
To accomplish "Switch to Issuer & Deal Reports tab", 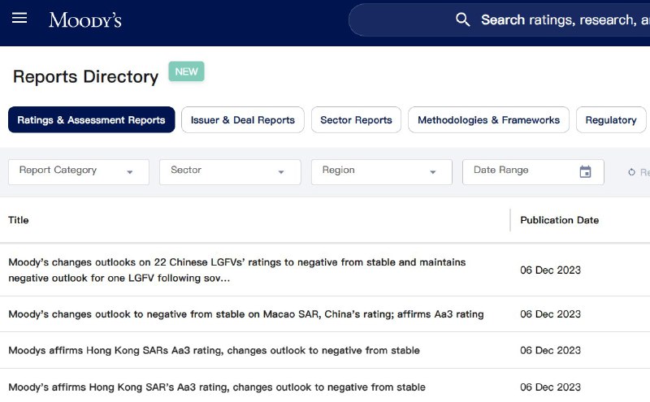I will pyautogui.click(x=242, y=119).
